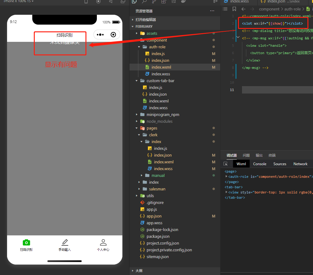The height and width of the screenshot is (275, 313).
Task: Open the Explorer view icon in editor toolbar
Action: pyautogui.click(x=134, y=2)
